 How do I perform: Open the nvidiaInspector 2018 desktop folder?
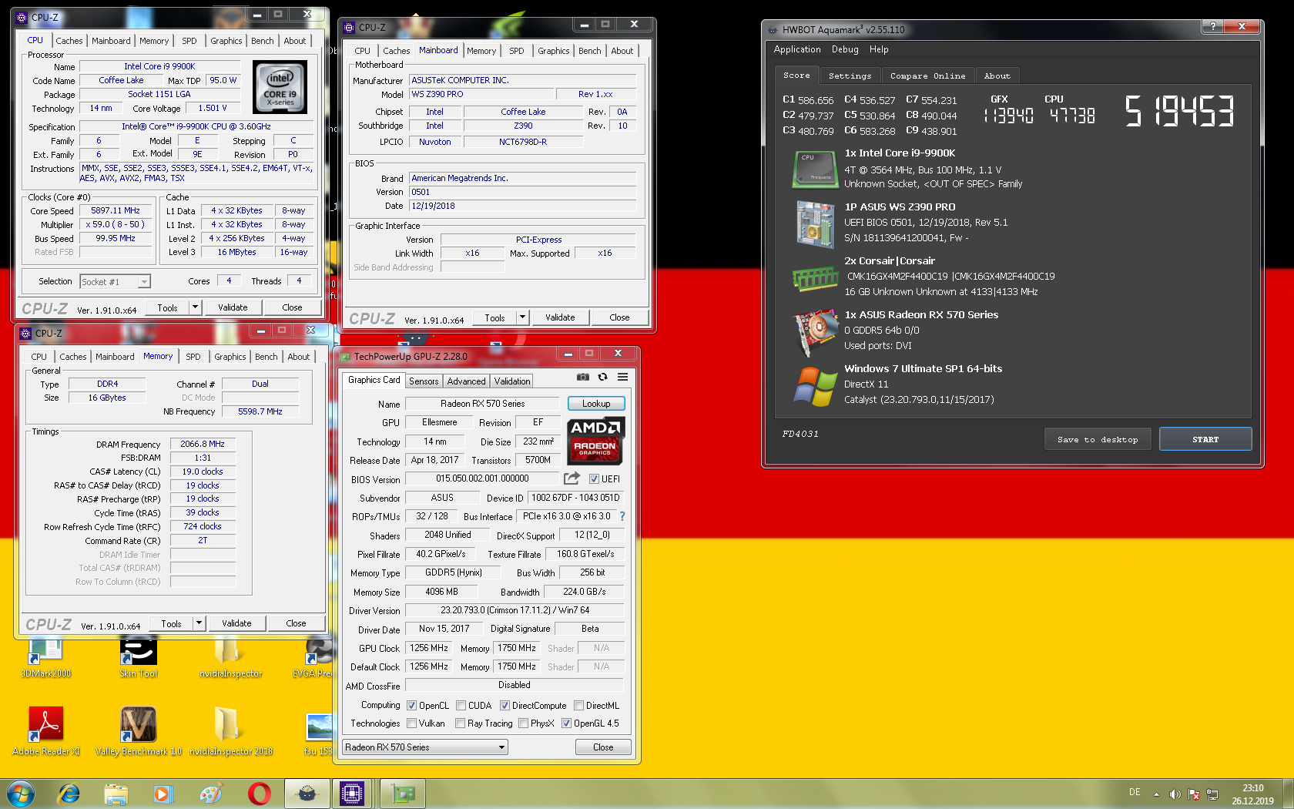[x=231, y=730]
